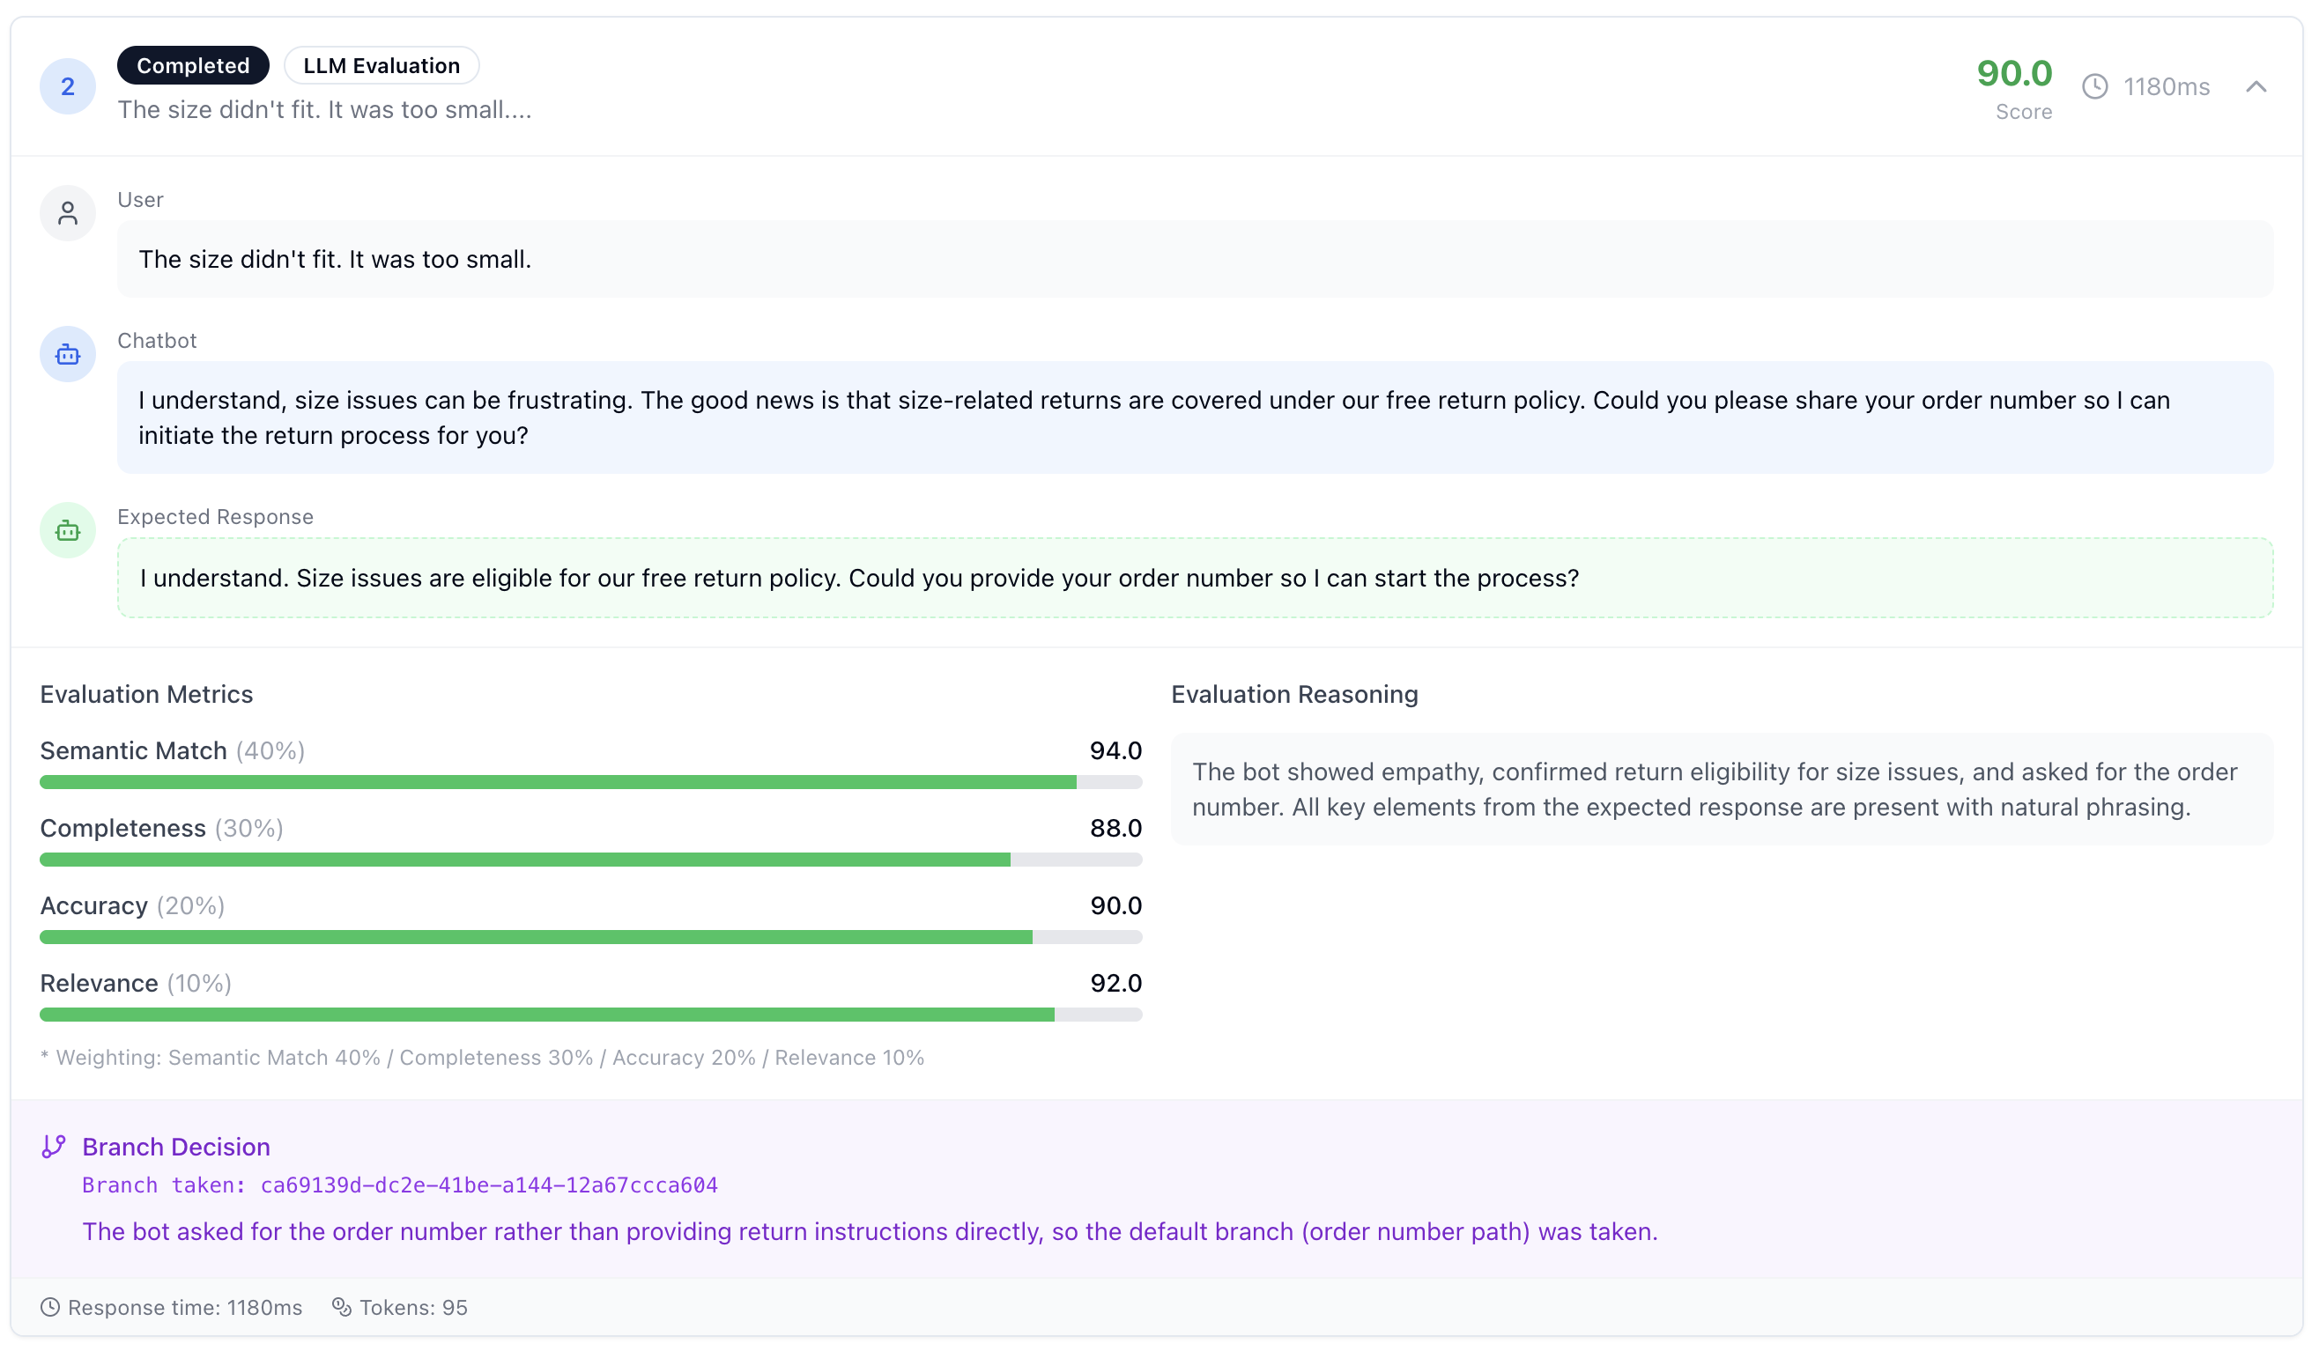
Task: Click the LLM Evaluation badge
Action: pos(381,65)
